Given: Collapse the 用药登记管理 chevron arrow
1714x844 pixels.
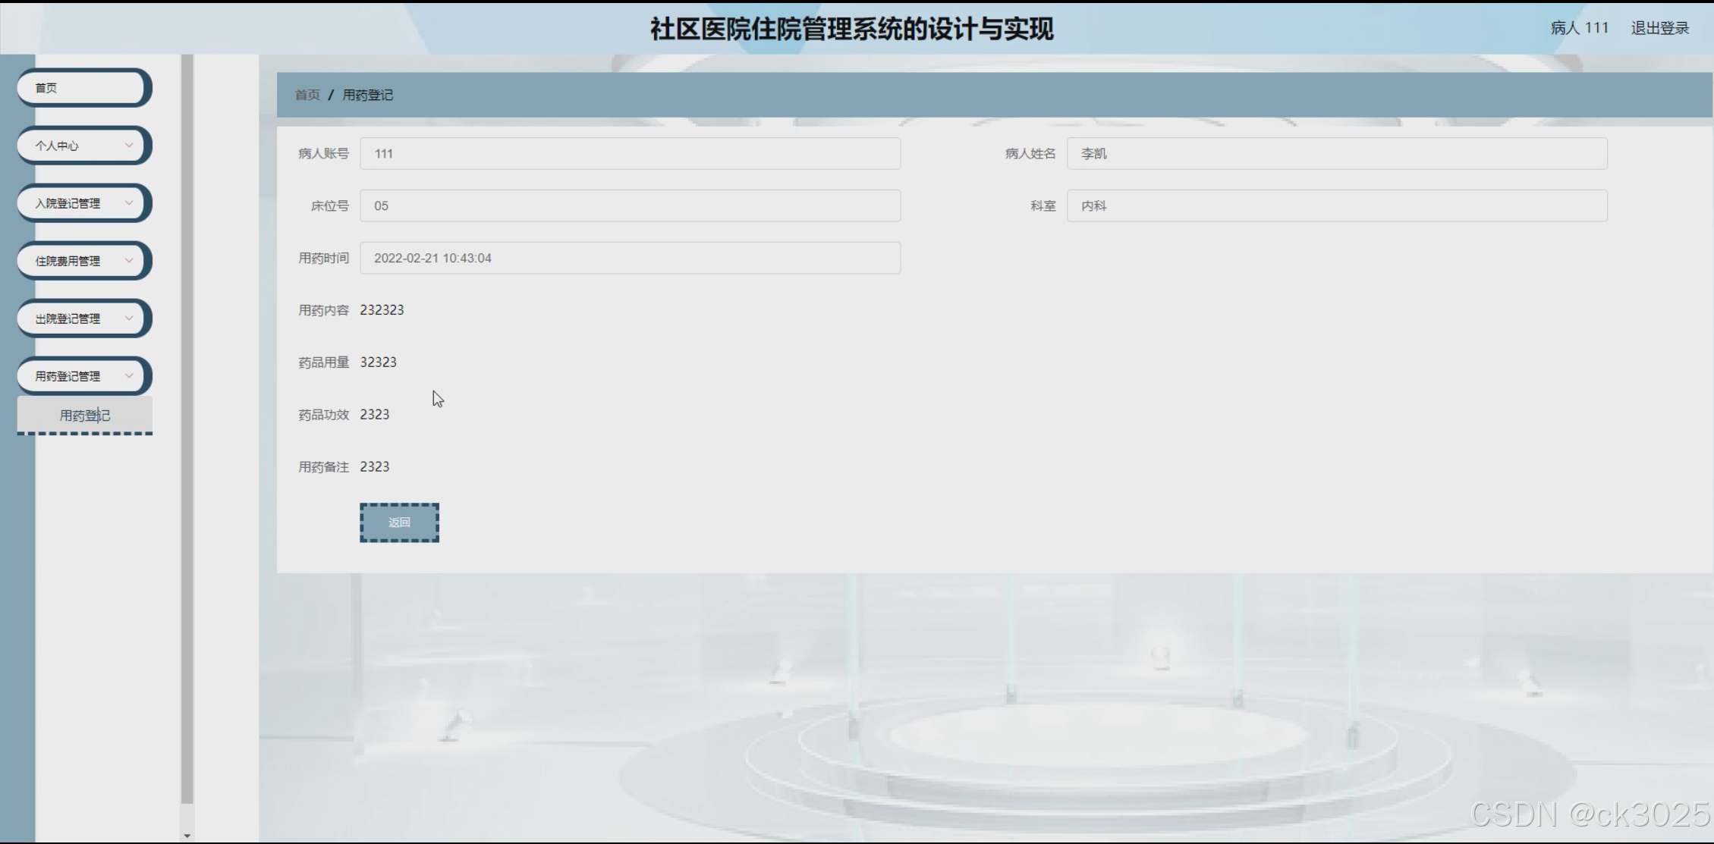Looking at the screenshot, I should 128,376.
